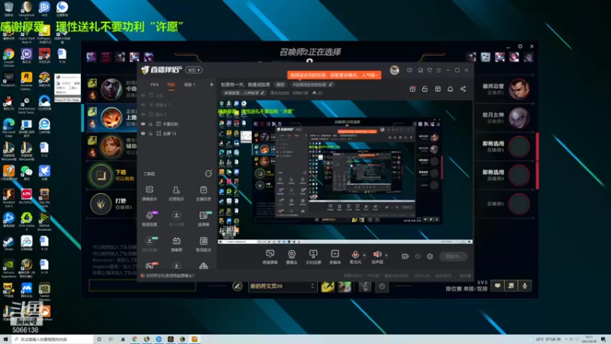The height and width of the screenshot is (344, 611).
Task: Open the 弹幕助手 tool
Action: pyautogui.click(x=149, y=193)
